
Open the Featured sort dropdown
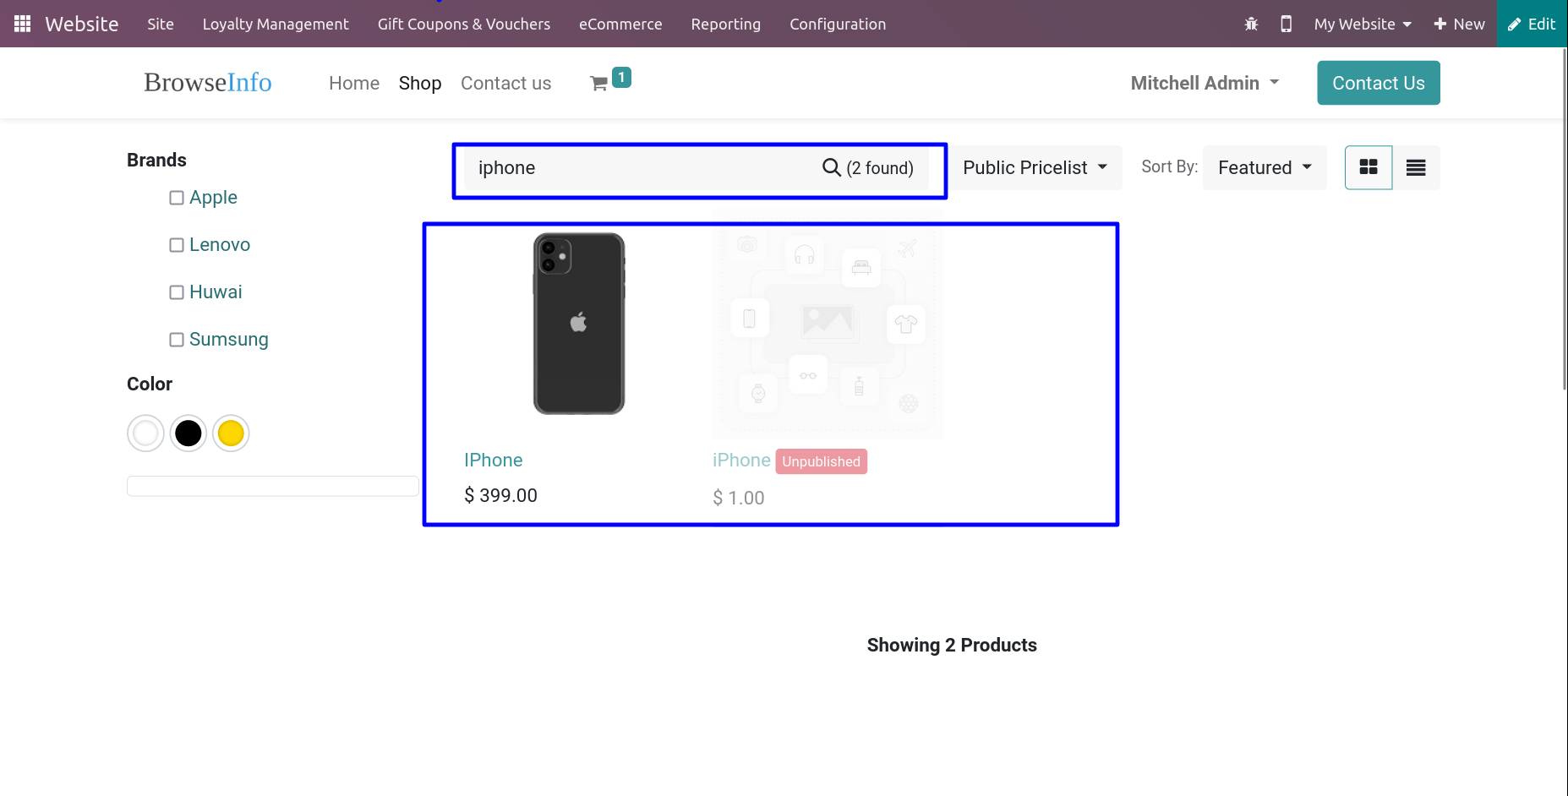(x=1265, y=167)
